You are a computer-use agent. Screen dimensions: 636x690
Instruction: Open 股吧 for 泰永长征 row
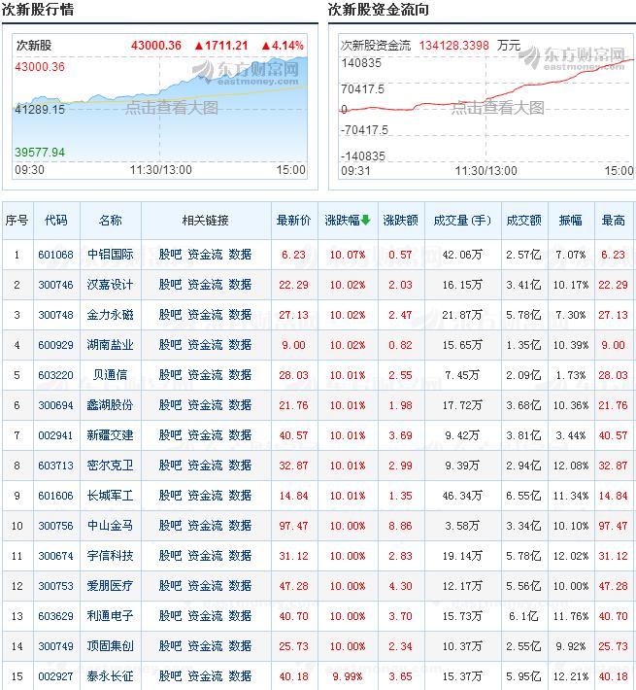[x=170, y=676]
